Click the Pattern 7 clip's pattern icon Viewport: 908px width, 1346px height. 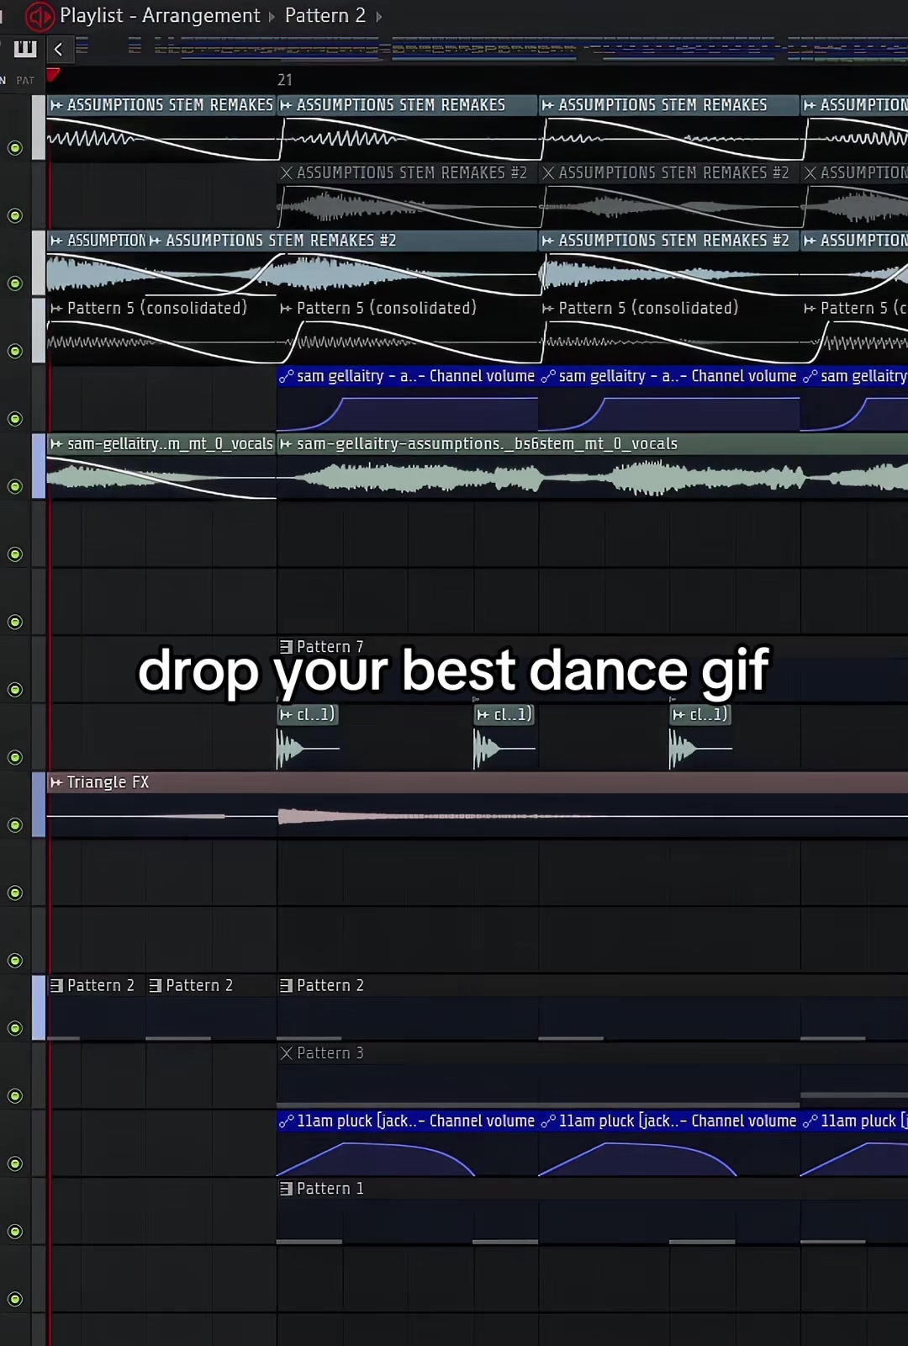286,647
